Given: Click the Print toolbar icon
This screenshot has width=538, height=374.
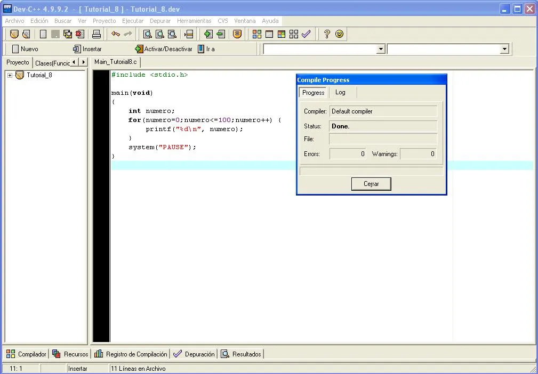Looking at the screenshot, I should 97,34.
